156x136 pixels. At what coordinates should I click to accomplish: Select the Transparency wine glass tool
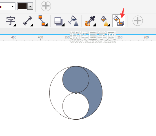pos(74,21)
